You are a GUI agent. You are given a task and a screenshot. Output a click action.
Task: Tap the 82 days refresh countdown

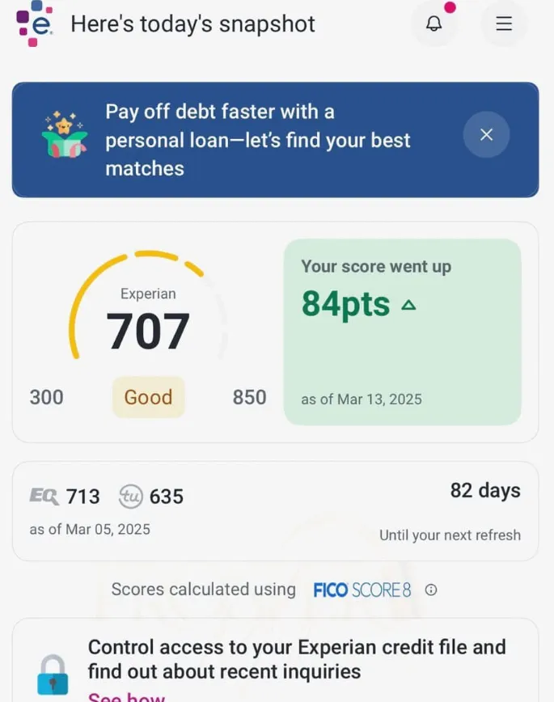coord(485,490)
